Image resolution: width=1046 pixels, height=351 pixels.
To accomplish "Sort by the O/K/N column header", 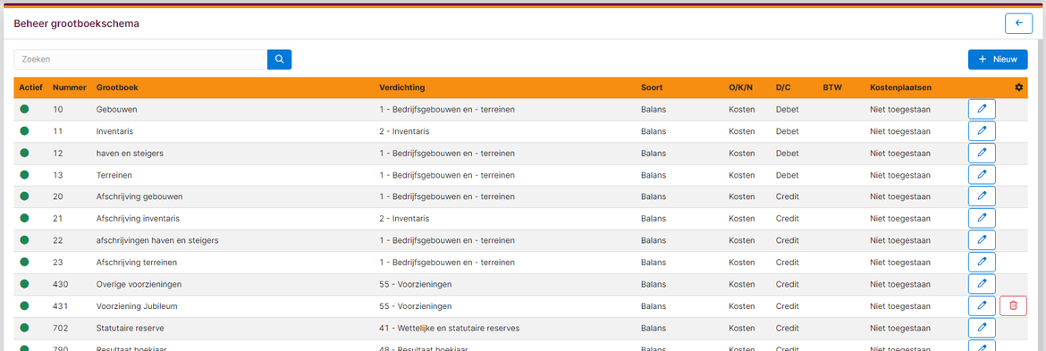I will click(741, 88).
